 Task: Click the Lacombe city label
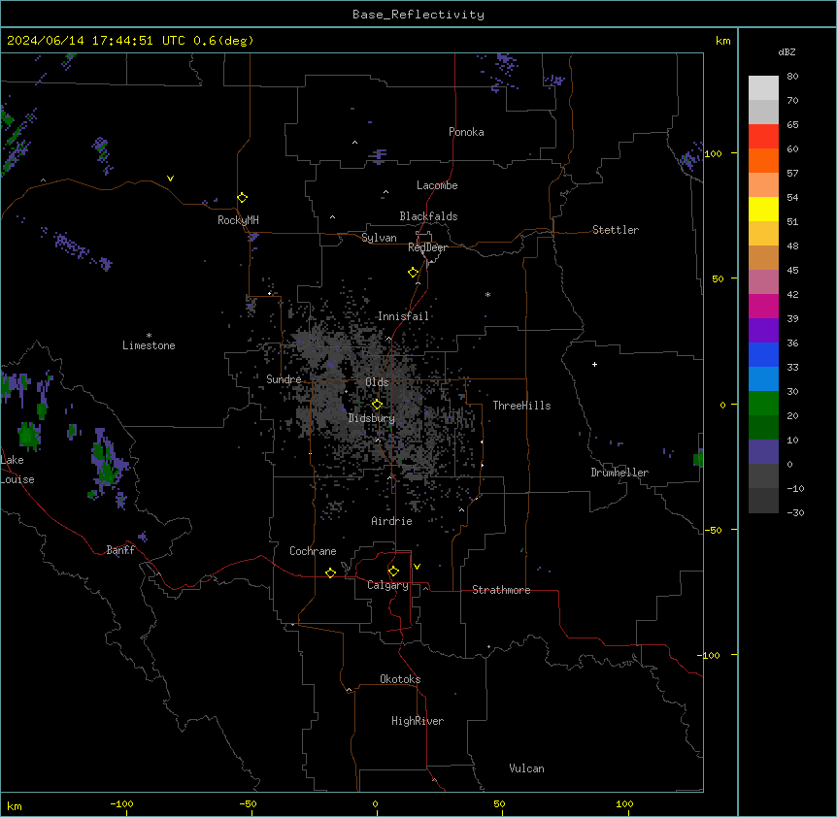437,185
